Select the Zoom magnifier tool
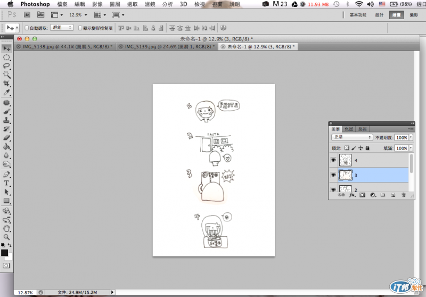This screenshot has height=297, width=426. pos(7,237)
